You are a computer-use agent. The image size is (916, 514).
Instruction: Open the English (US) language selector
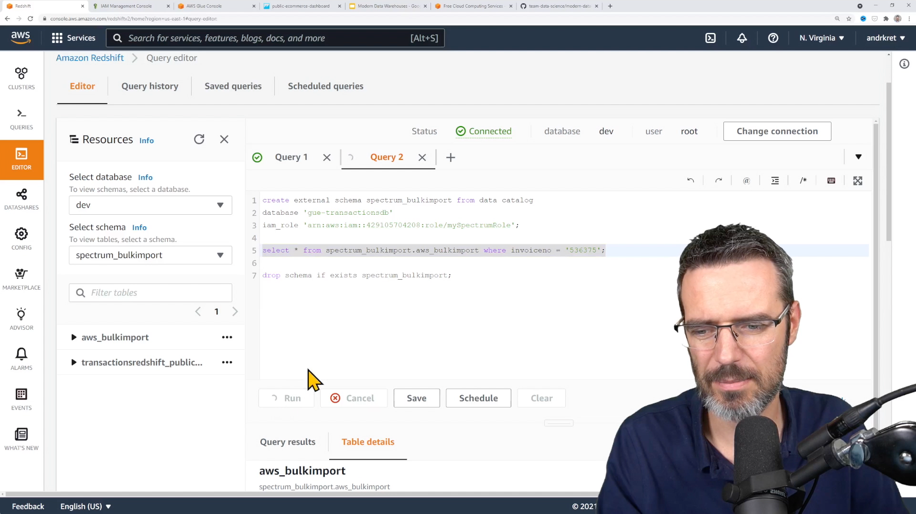click(x=86, y=506)
